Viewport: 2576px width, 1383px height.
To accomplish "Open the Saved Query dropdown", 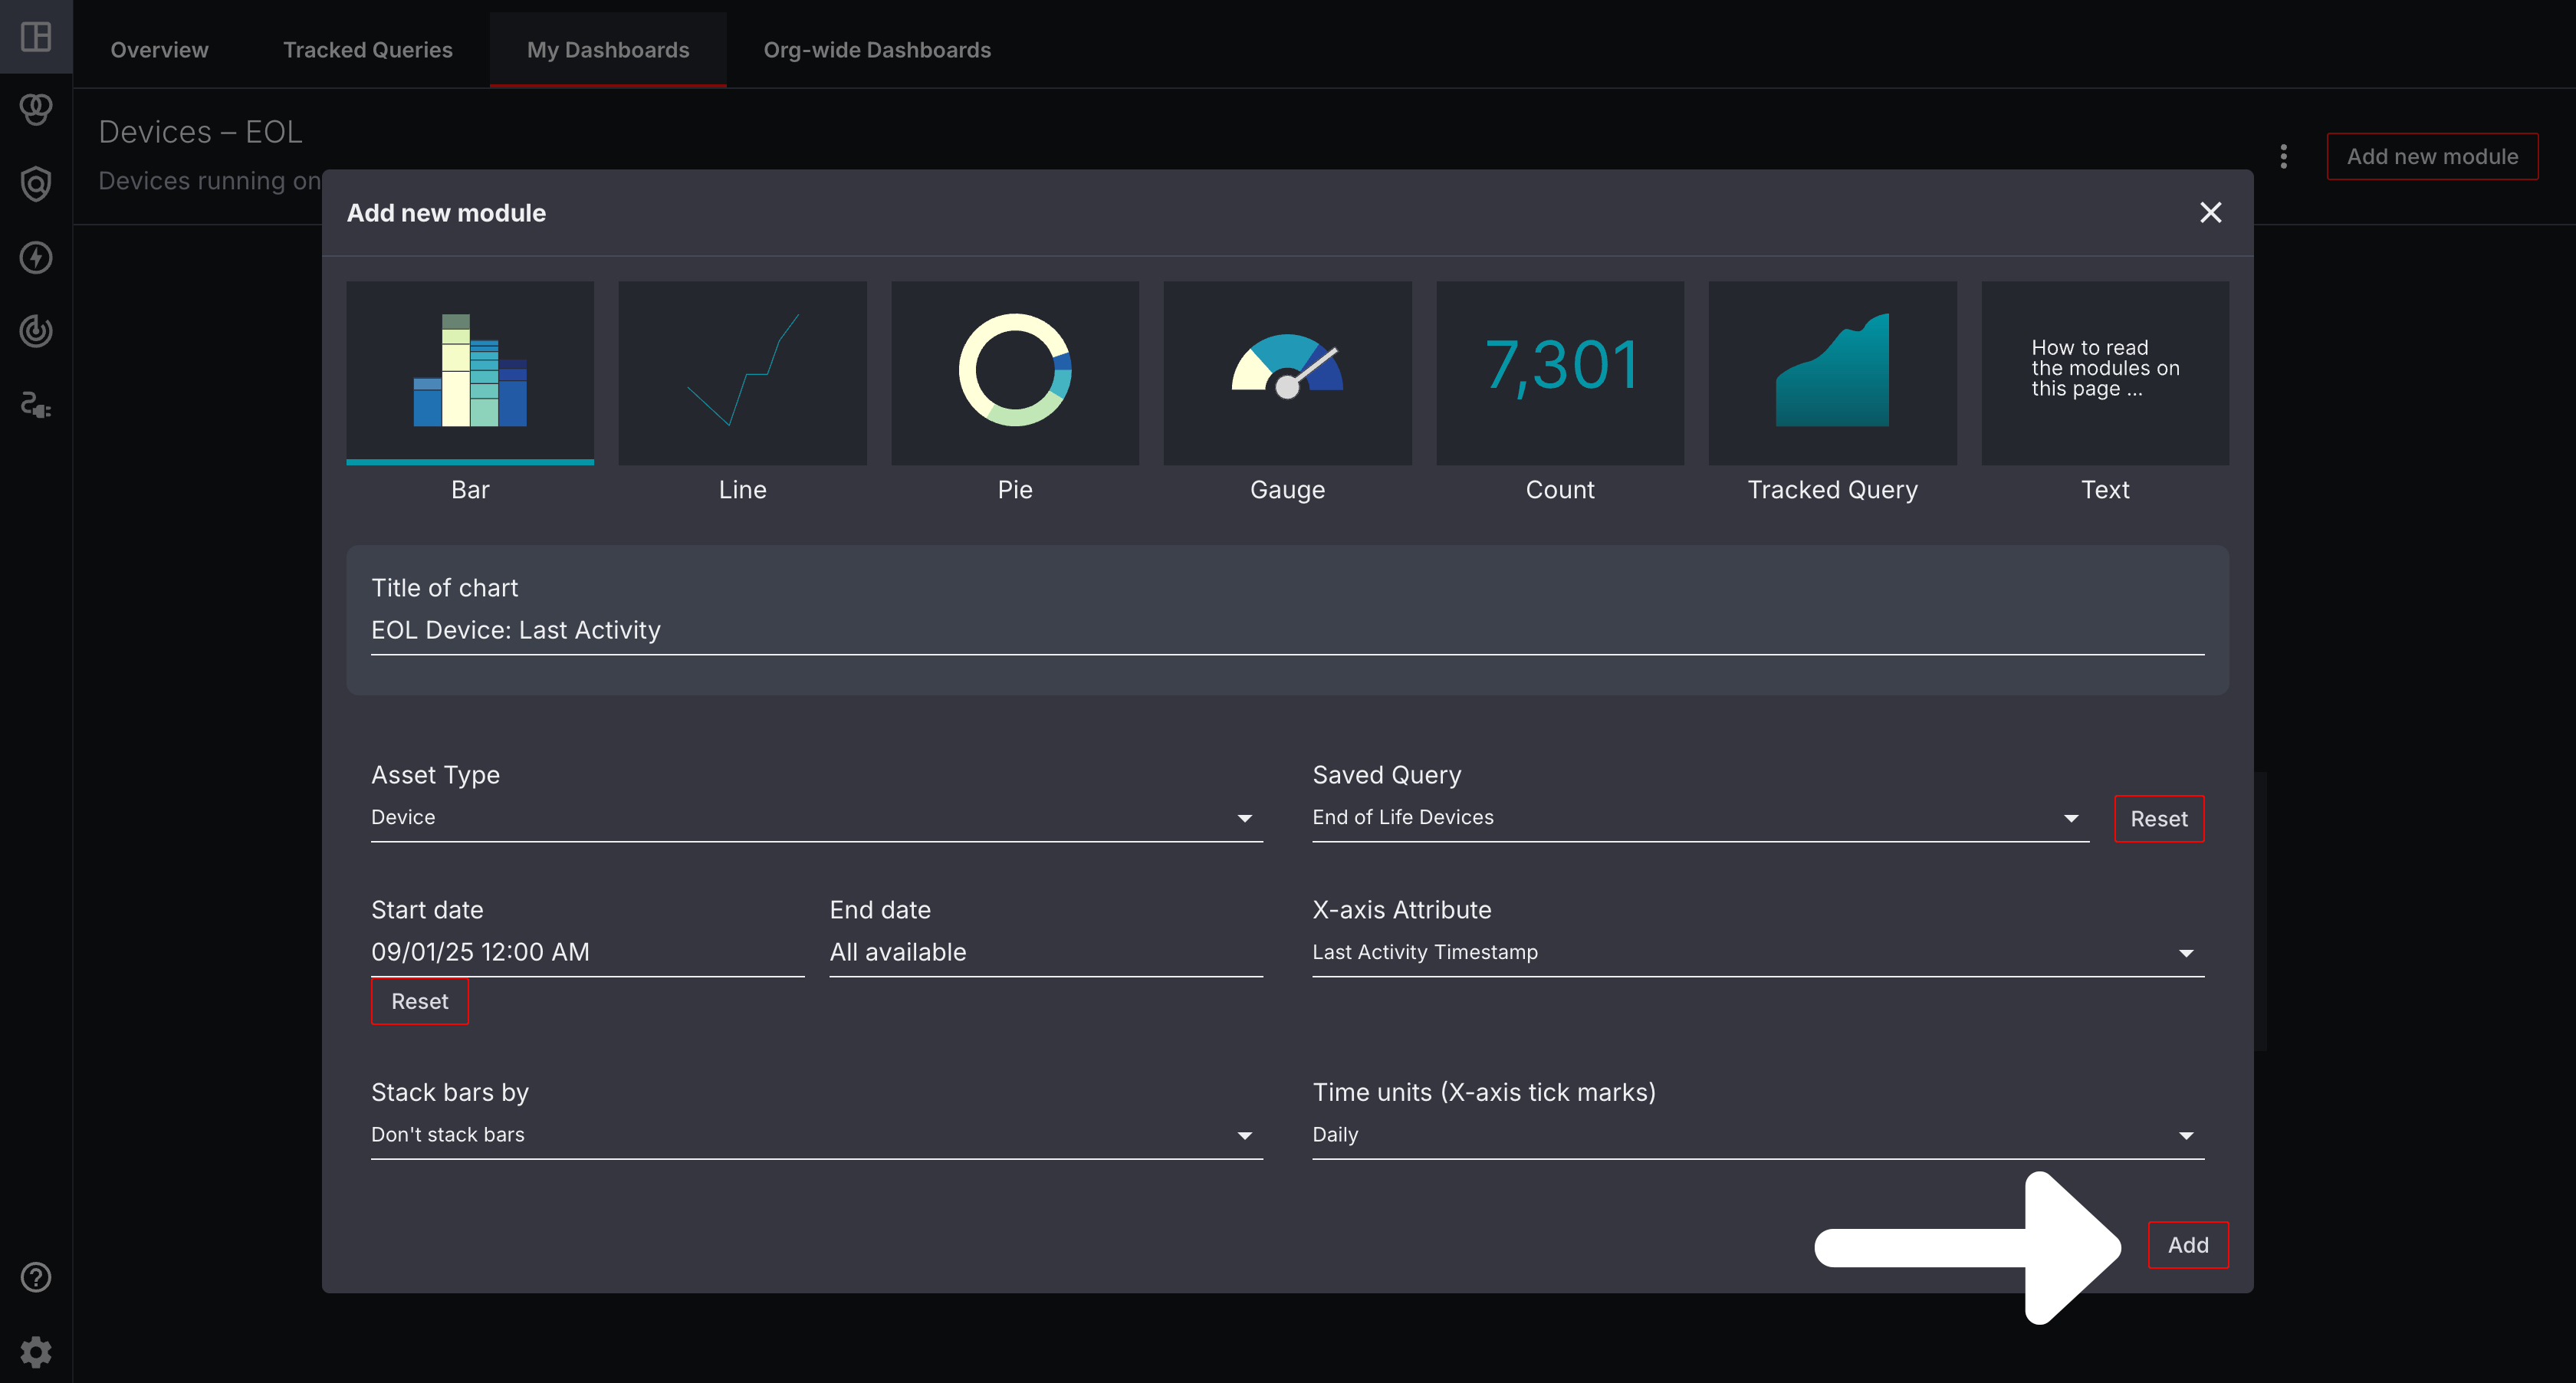I will point(1699,818).
